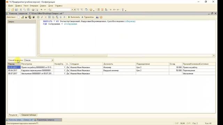Image resolution: width=223 pixels, height=125 pixels.
Task: Open the Текст menu
Action: pos(26,6)
